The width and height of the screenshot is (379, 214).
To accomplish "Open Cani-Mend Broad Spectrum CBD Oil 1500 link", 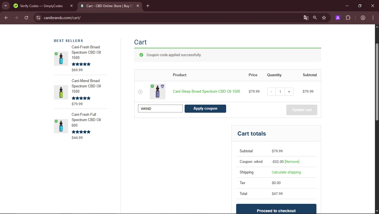I will point(86,86).
